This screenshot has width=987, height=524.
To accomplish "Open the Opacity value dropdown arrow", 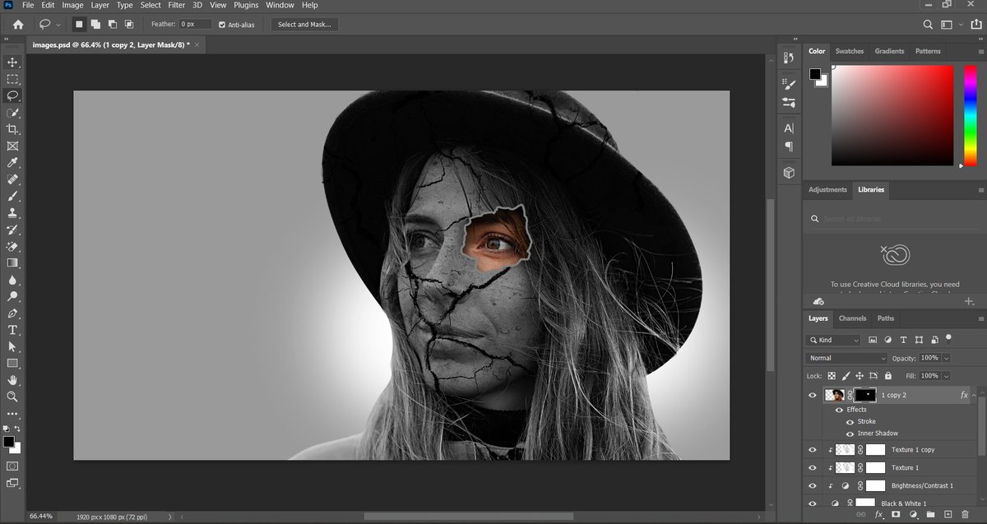I will coord(947,358).
